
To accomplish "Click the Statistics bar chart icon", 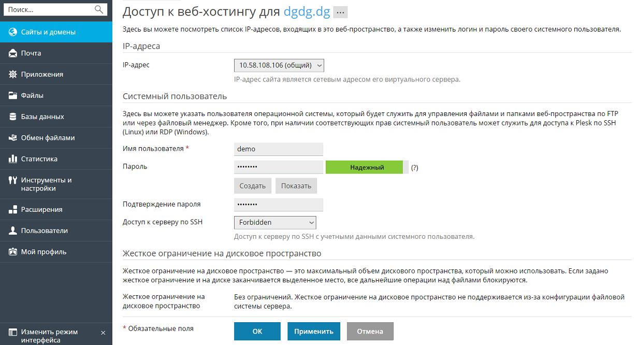I will (13, 159).
